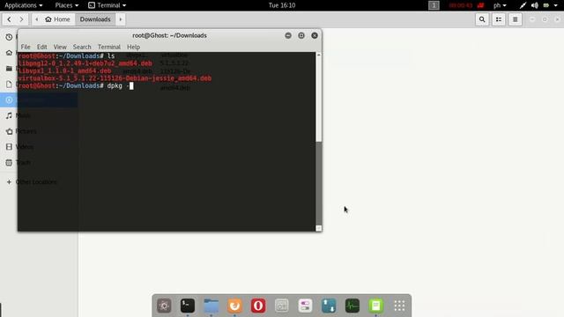The width and height of the screenshot is (564, 317).
Task: Click libpng12-0 deb filename in terminal
Action: (x=85, y=63)
